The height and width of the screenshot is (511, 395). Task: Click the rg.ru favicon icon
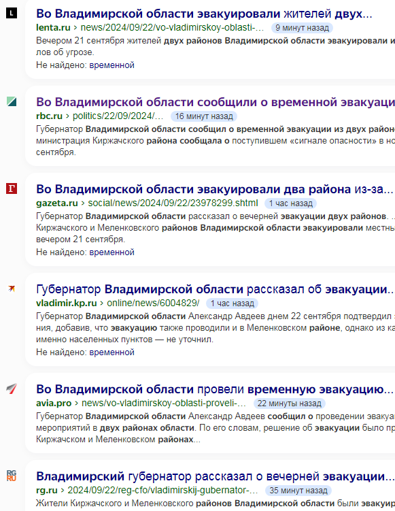pyautogui.click(x=12, y=476)
